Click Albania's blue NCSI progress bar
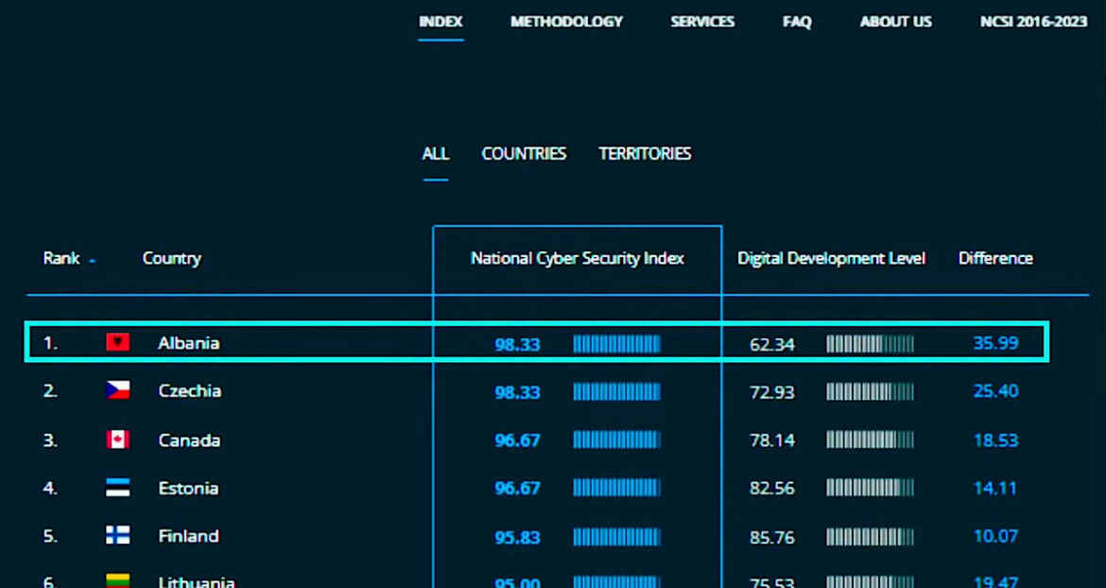 [616, 344]
